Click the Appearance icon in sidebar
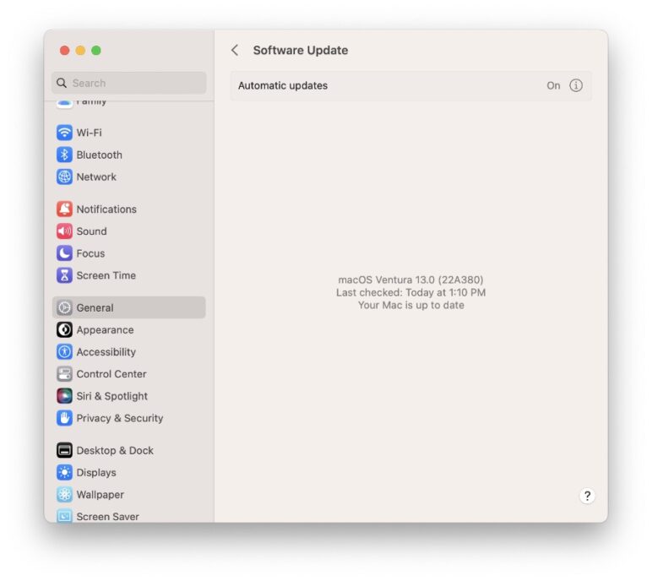The height and width of the screenshot is (581, 652). pyautogui.click(x=64, y=330)
